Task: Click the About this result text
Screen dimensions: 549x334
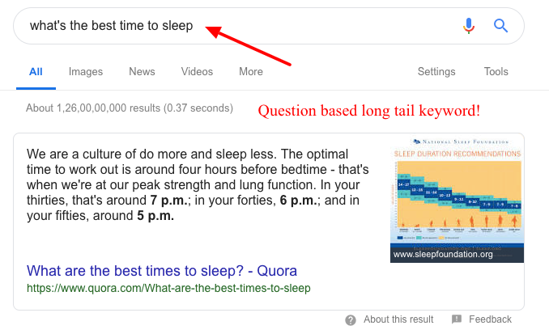Action: coord(398,319)
